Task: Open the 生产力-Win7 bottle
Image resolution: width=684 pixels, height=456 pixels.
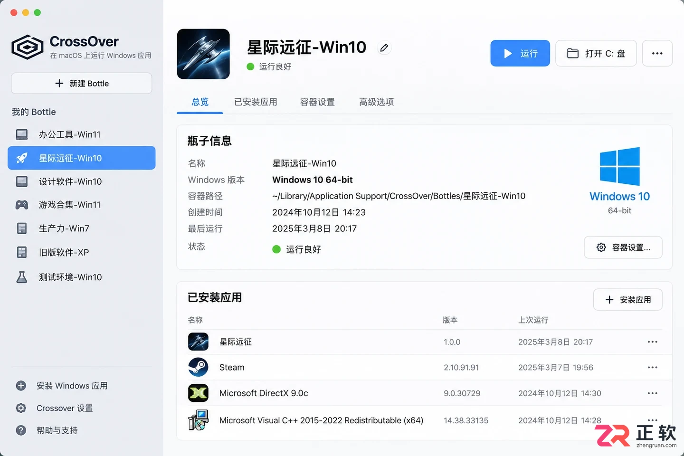Action: 82,228
